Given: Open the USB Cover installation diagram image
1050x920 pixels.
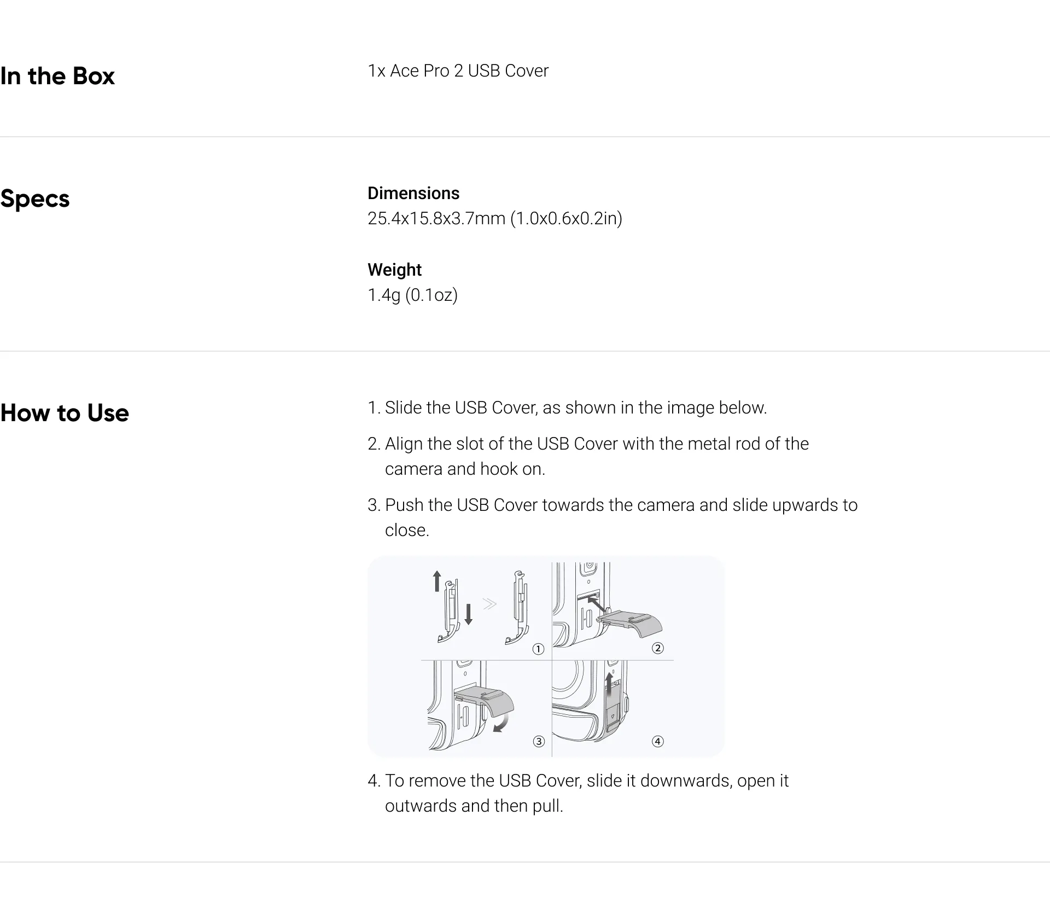Looking at the screenshot, I should pos(546,656).
